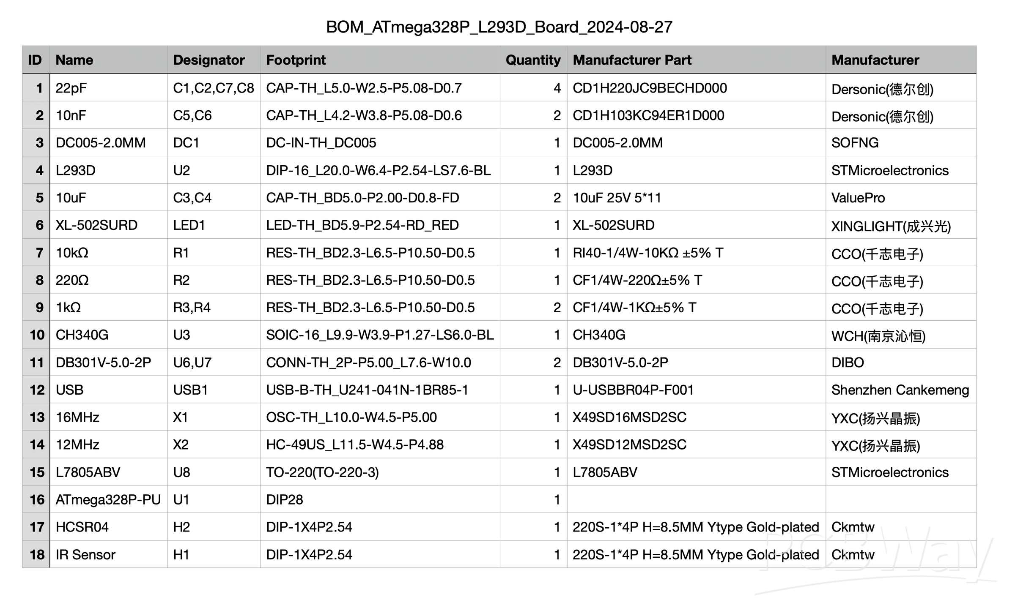
Task: Select the USB-B-TH_U241-041N-1BR85-1 footprint cell
Action: click(x=367, y=390)
